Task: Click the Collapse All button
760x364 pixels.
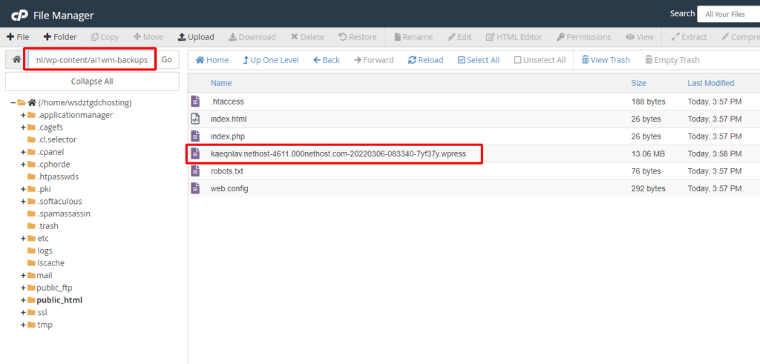Action: coord(92,82)
